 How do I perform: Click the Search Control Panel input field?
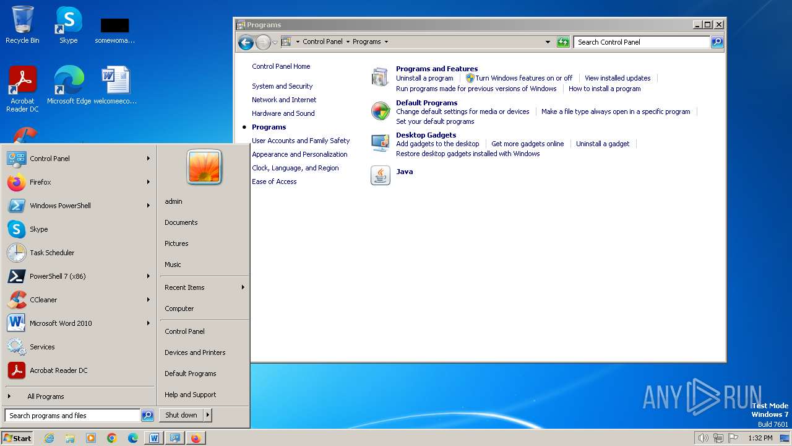click(642, 42)
